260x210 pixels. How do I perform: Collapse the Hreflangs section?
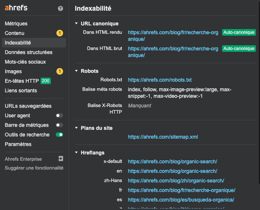76,153
